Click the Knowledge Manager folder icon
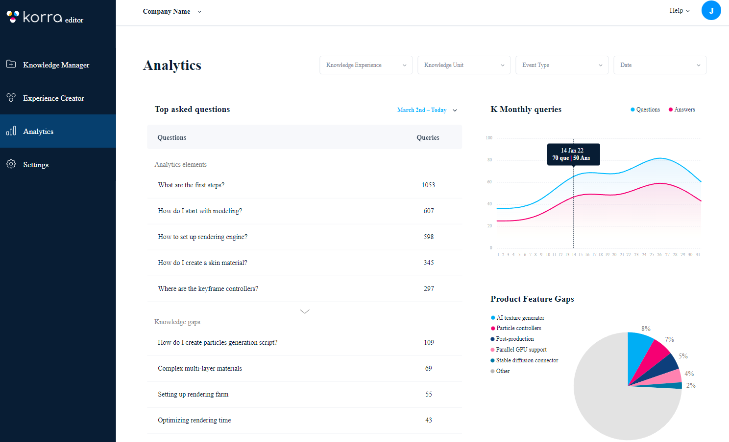729x442 pixels. (11, 64)
